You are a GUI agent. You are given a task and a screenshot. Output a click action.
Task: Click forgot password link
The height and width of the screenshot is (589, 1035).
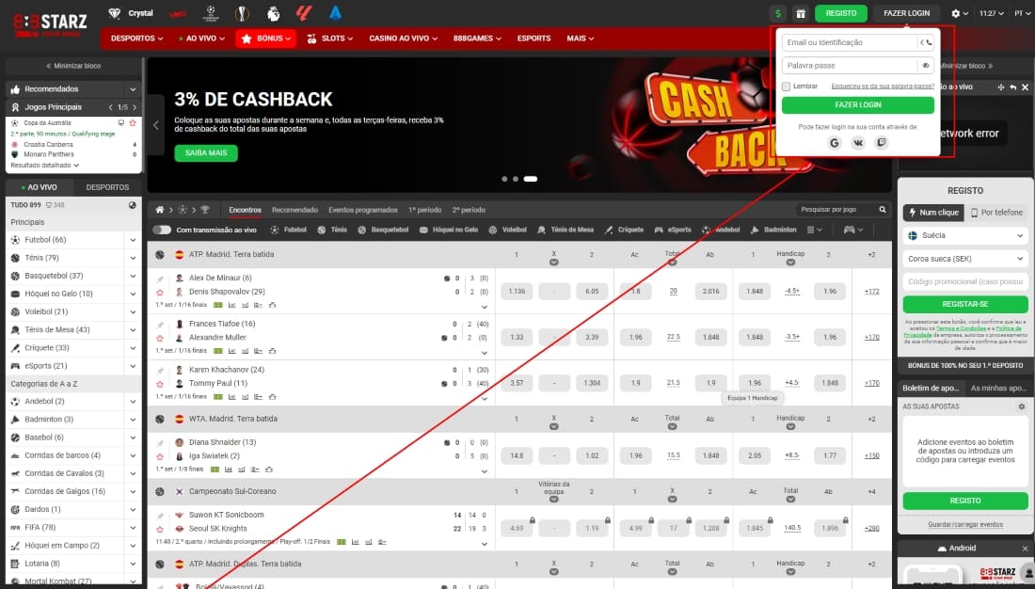click(x=883, y=87)
